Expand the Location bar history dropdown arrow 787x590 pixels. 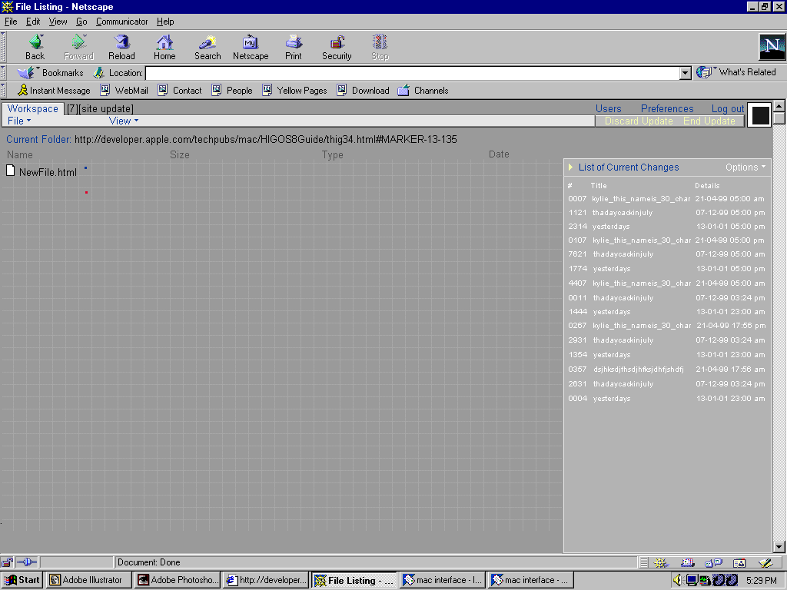pyautogui.click(x=686, y=73)
